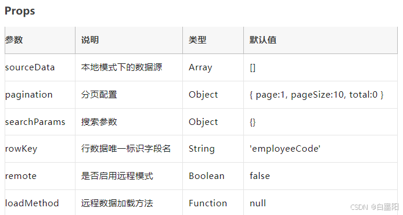Click the 行数据唯一标识字段名 description
403x215 pixels.
point(126,149)
